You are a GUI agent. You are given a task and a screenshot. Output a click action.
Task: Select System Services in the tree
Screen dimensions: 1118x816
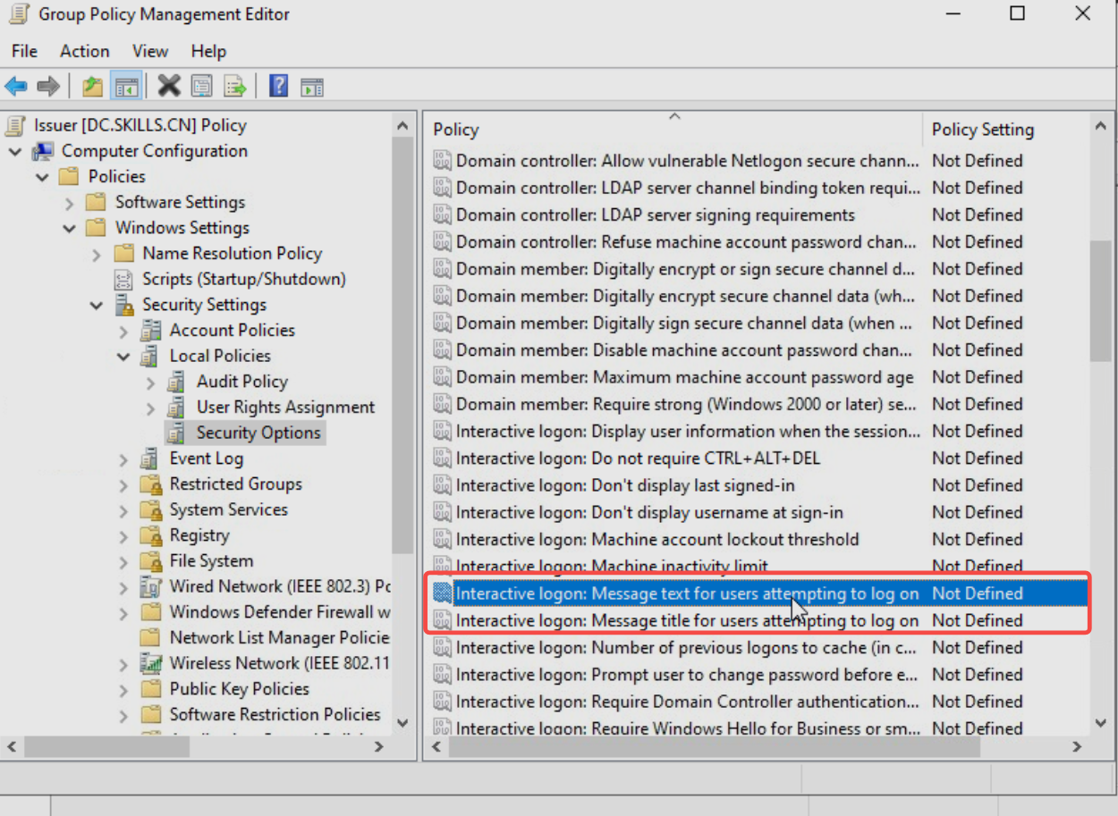click(x=229, y=509)
